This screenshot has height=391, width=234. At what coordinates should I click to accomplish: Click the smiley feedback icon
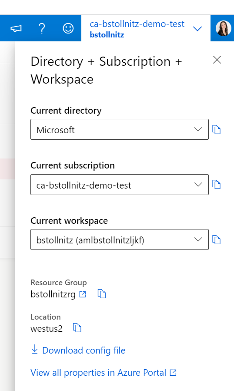pos(68,28)
